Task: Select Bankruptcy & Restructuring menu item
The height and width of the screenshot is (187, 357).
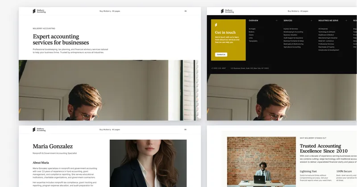Action: click(x=294, y=44)
